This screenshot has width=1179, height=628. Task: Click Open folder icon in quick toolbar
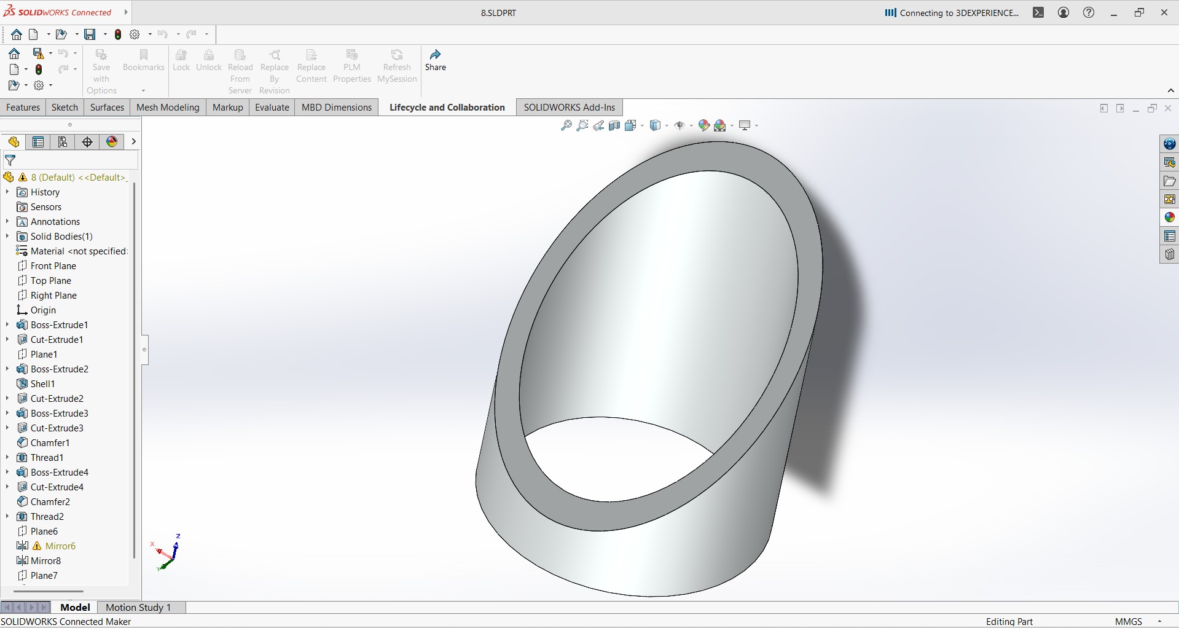pyautogui.click(x=61, y=34)
